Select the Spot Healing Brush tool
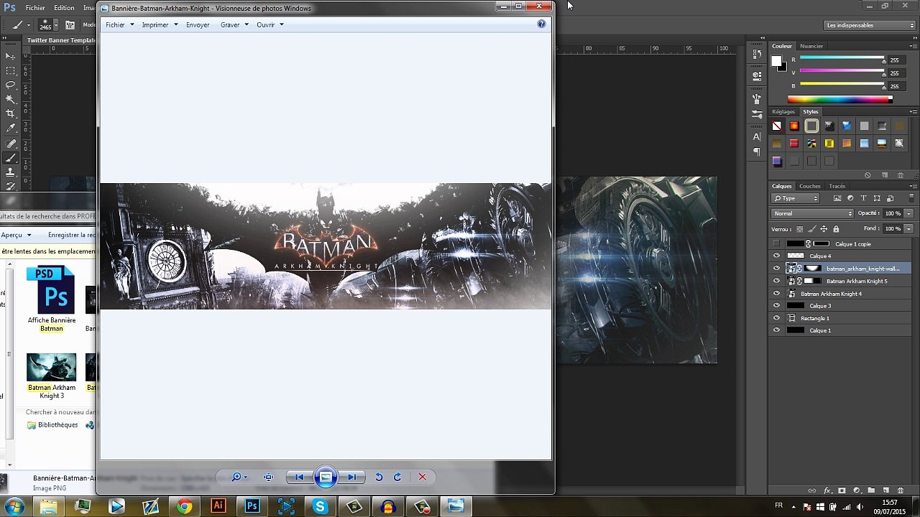The height and width of the screenshot is (517, 920). (10, 144)
